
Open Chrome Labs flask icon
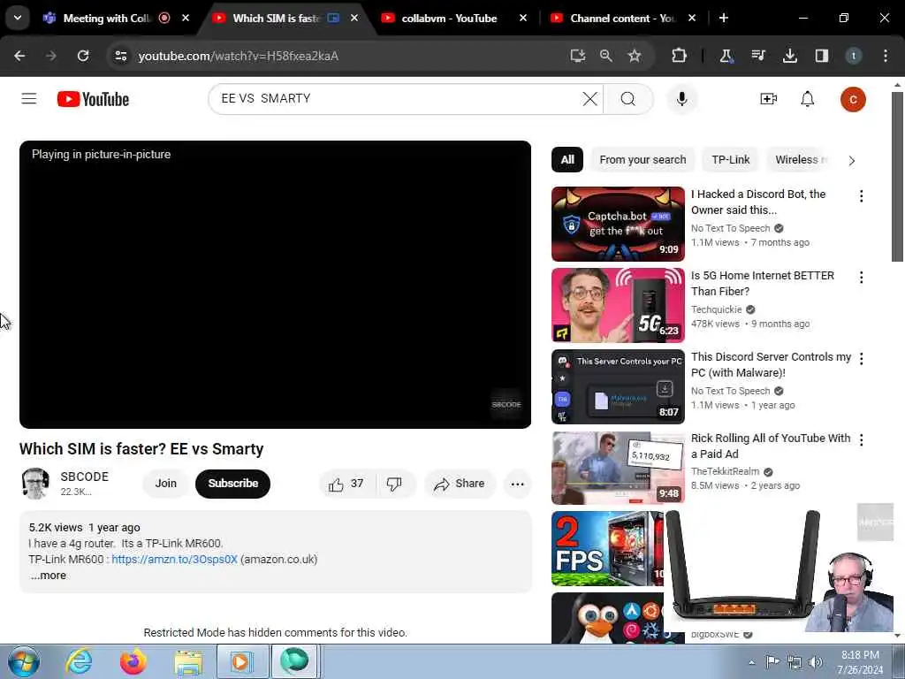pyautogui.click(x=726, y=56)
